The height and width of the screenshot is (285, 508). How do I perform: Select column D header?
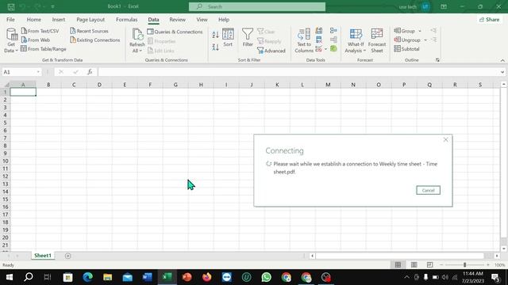point(99,85)
